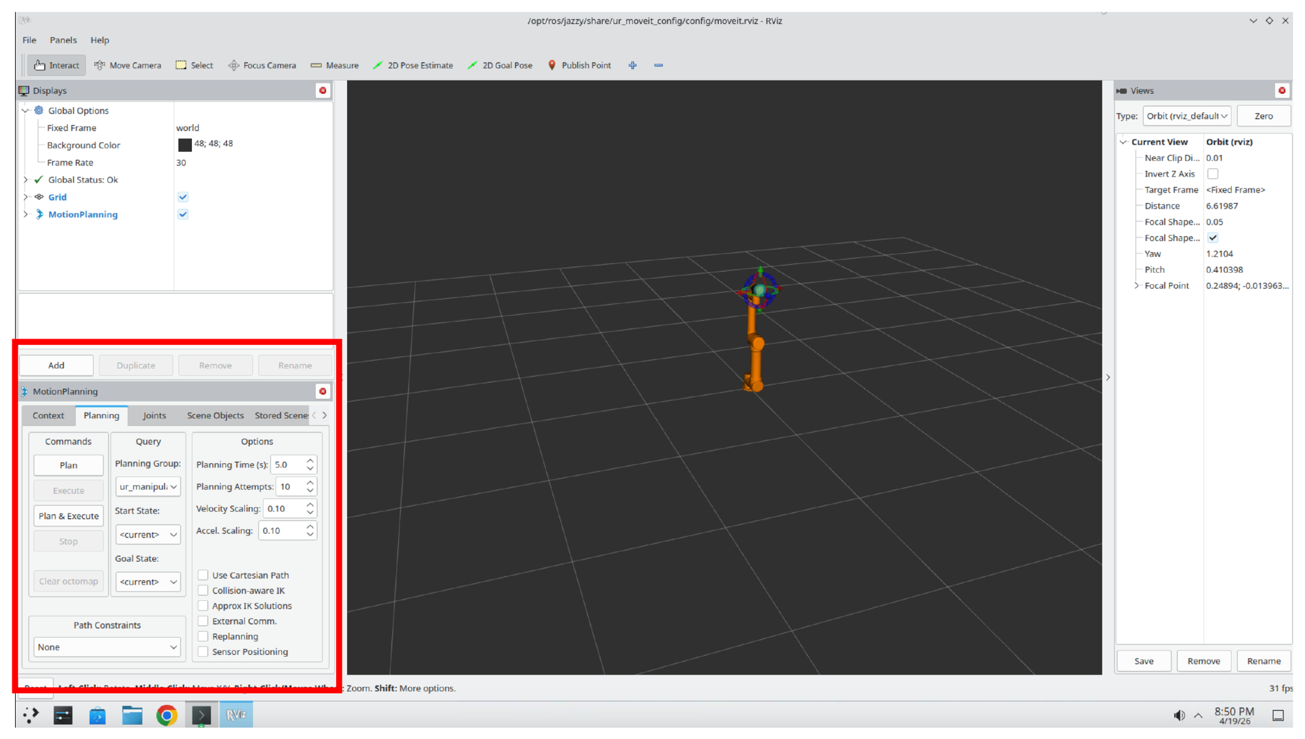Open the Background Color swatch

click(185, 145)
